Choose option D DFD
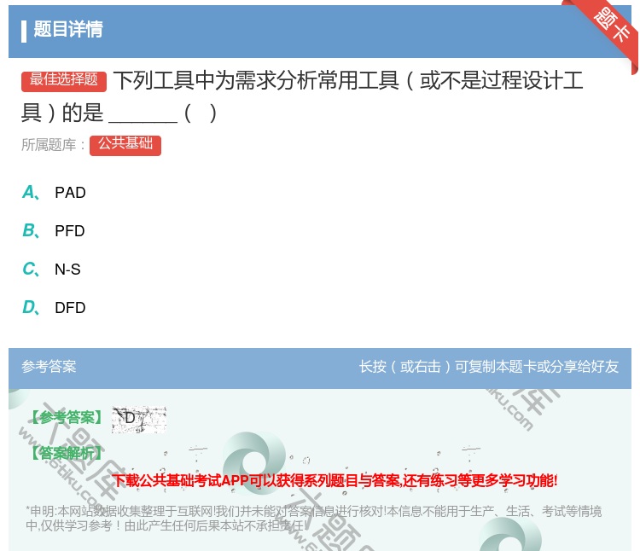 tap(54, 308)
